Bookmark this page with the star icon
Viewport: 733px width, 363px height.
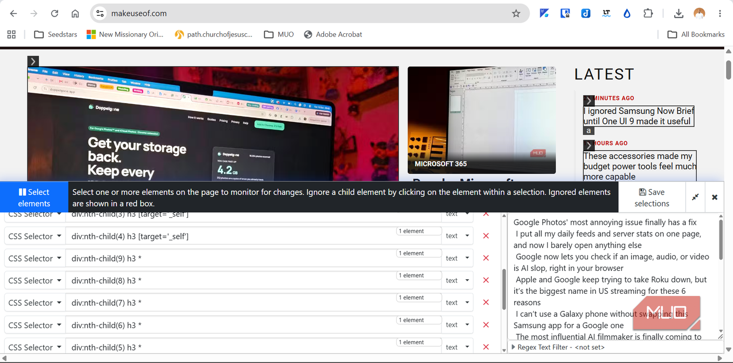coord(516,14)
